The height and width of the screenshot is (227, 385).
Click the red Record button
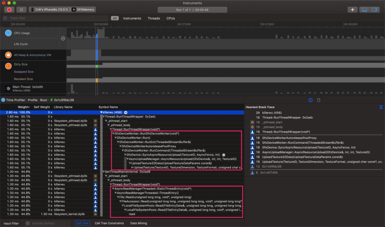pos(9,10)
